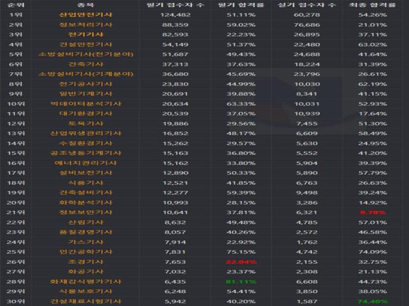Select the 60,278 practical applicants value
Screen dimensions: 409x306
[x=307, y=15]
